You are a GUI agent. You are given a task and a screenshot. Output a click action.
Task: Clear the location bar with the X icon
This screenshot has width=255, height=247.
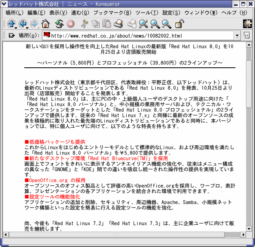[x=12, y=35]
